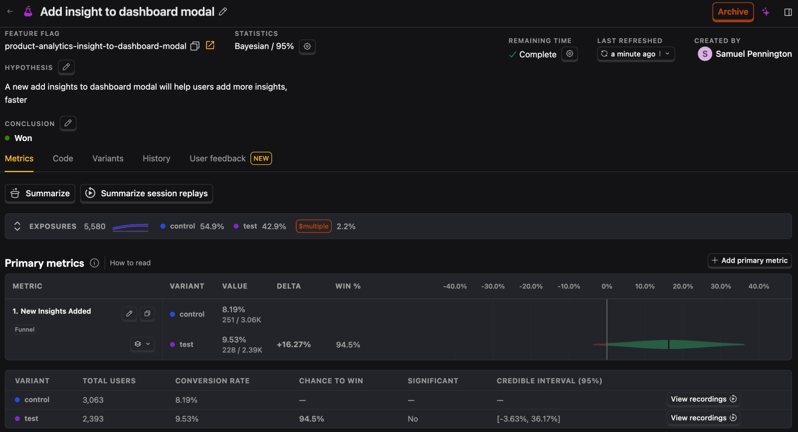
Task: Expand the Exposures panel
Action: [x=17, y=226]
